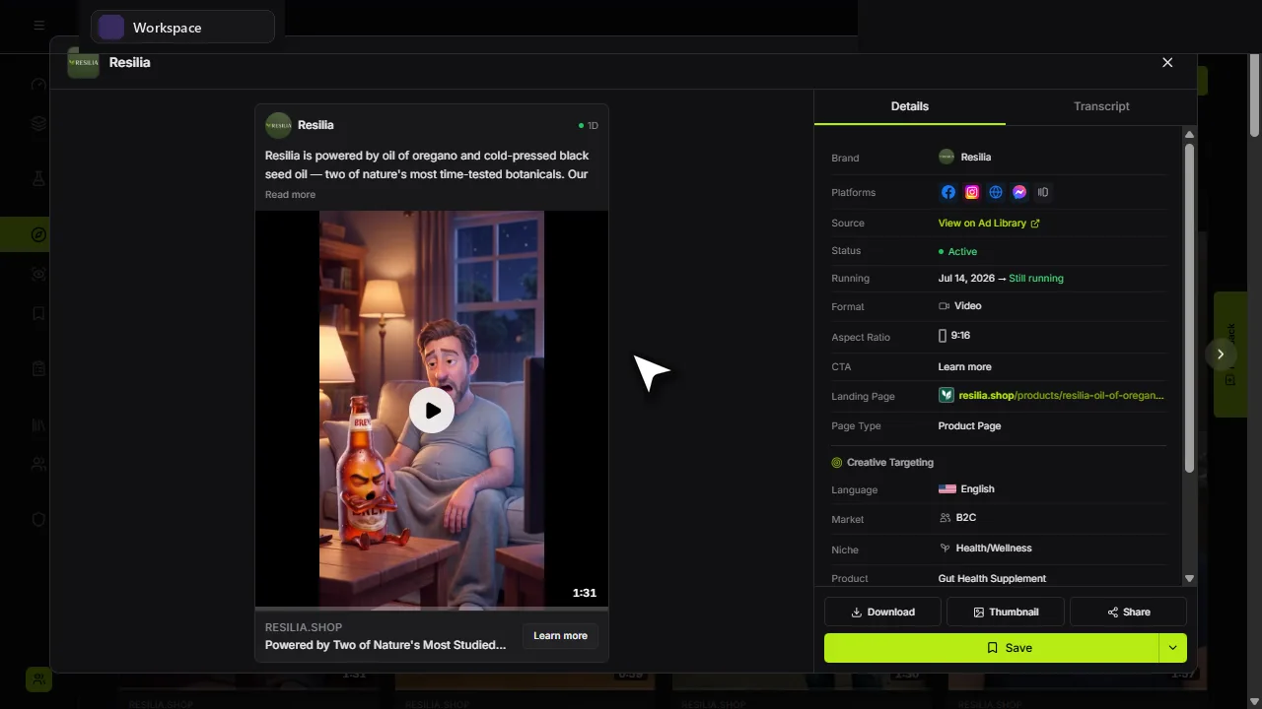The height and width of the screenshot is (709, 1262).
Task: Click the Health/Wellness niche value
Action: click(994, 548)
